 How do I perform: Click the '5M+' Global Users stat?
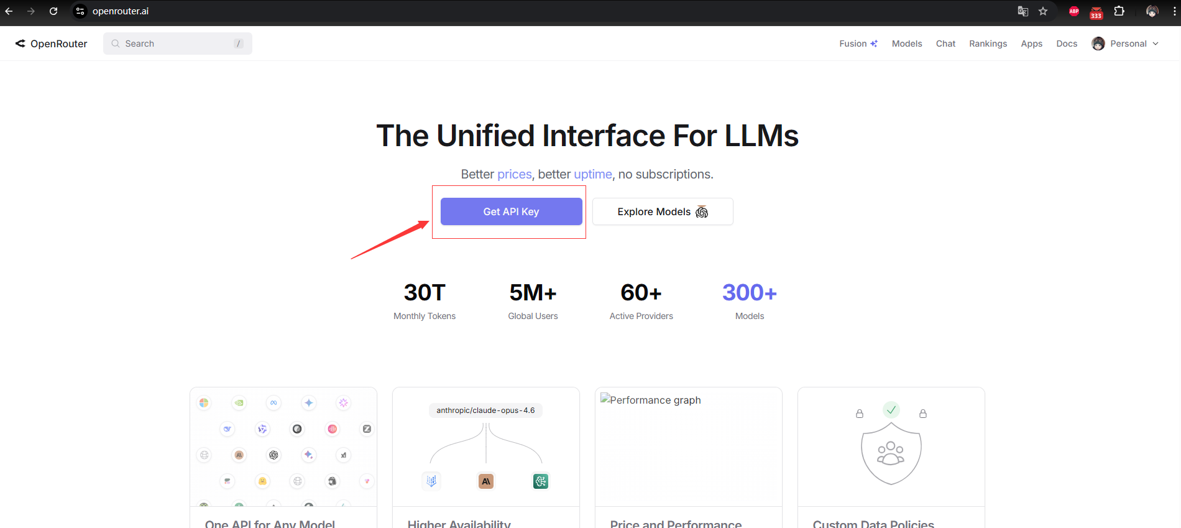pos(533,301)
